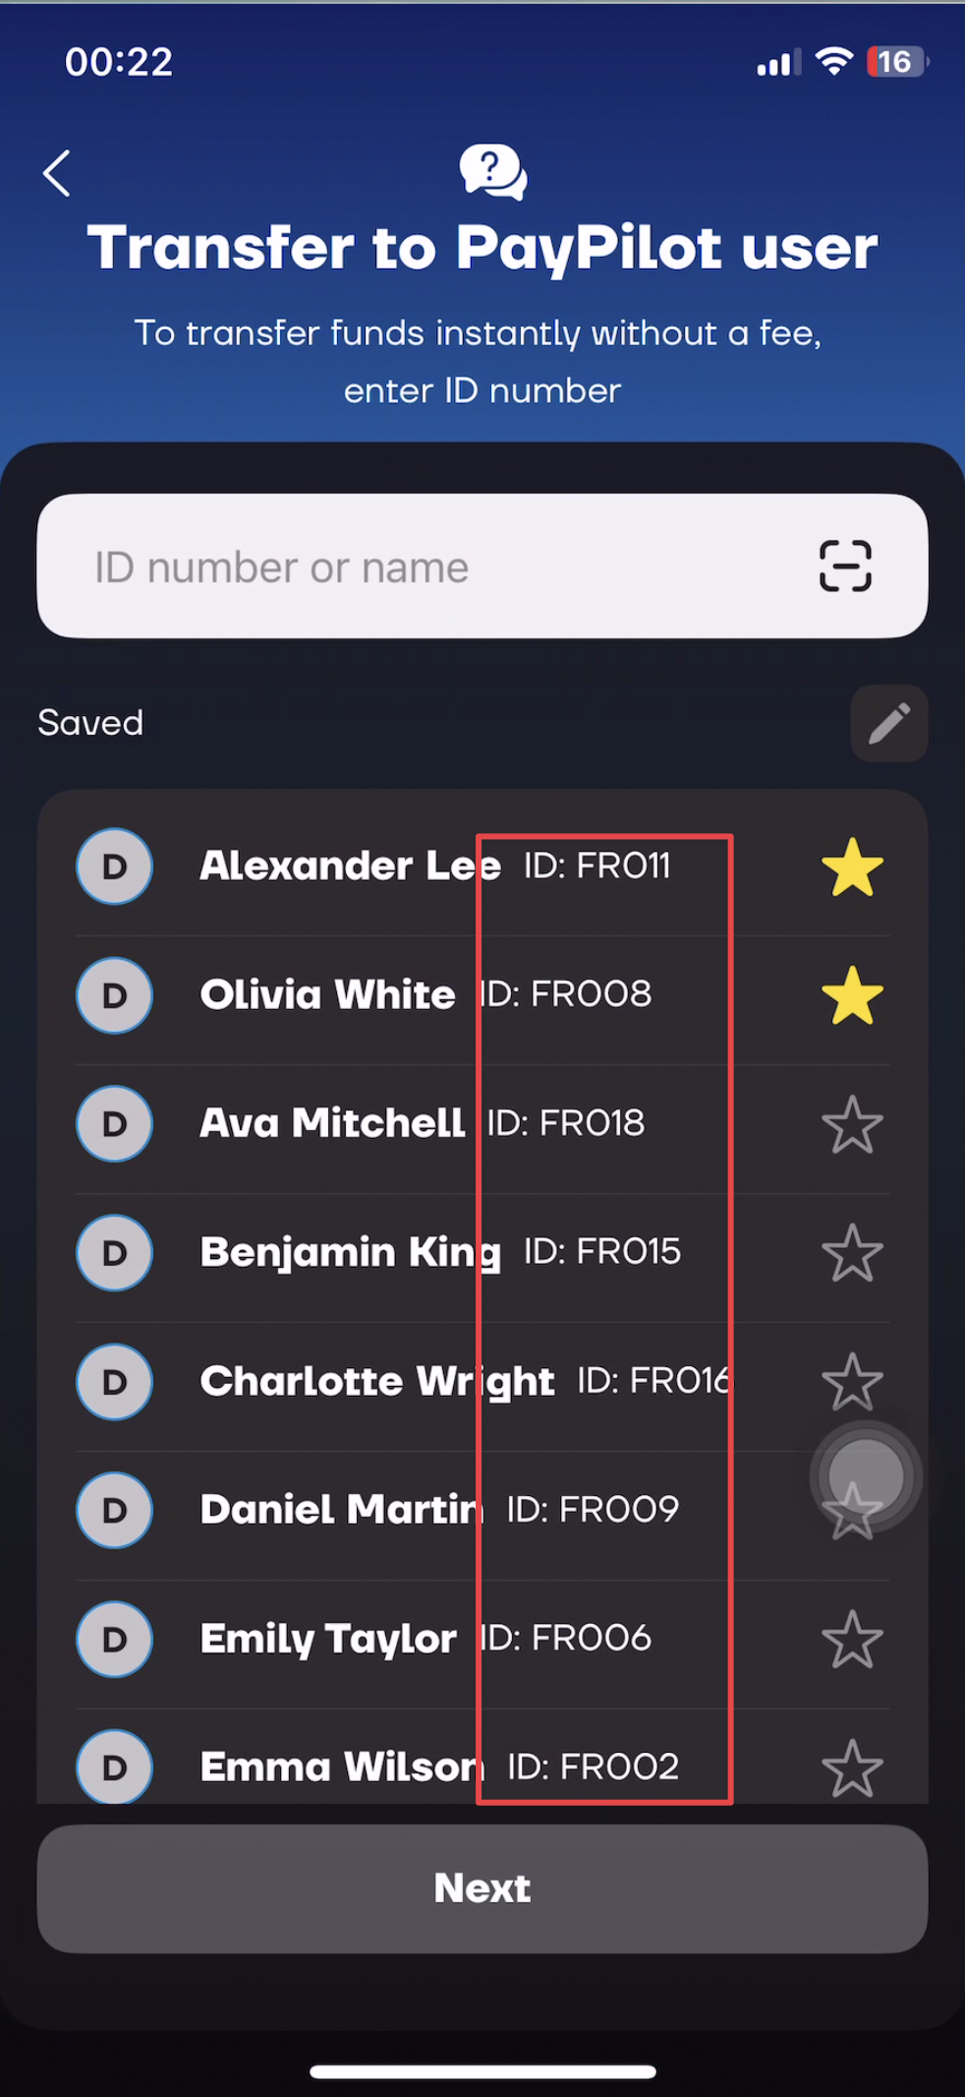This screenshot has height=2097, width=965.
Task: Tap the avatar icon next to Ava Mitchell
Action: click(x=114, y=1123)
